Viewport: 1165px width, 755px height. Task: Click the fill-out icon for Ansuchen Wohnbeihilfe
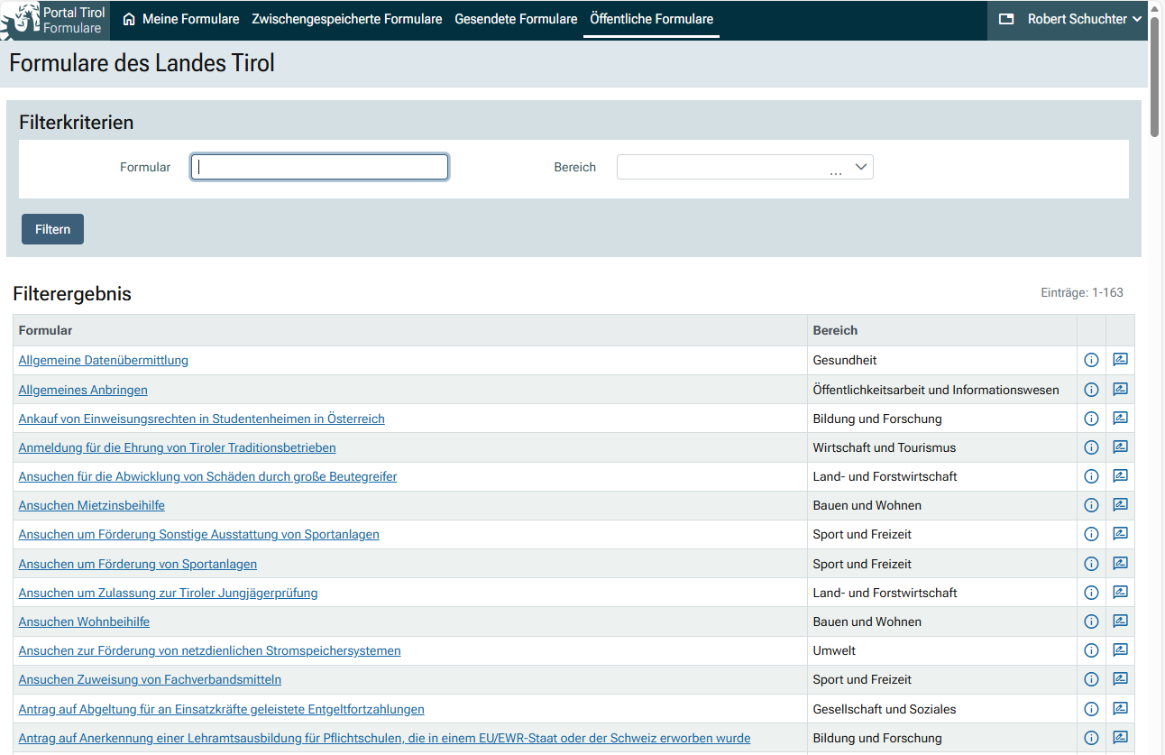1120,621
